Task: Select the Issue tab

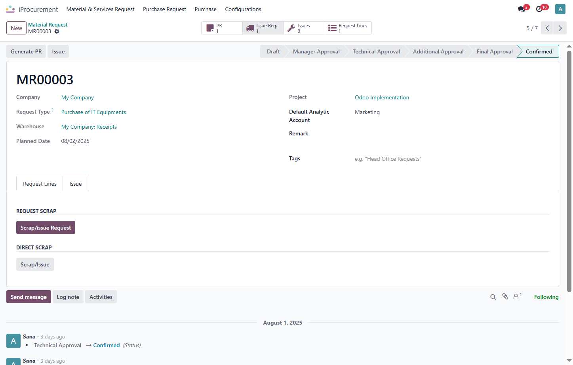Action: point(76,184)
